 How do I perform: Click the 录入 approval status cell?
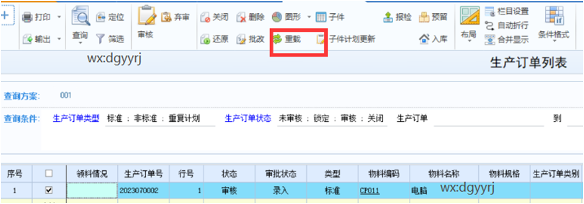click(x=281, y=191)
